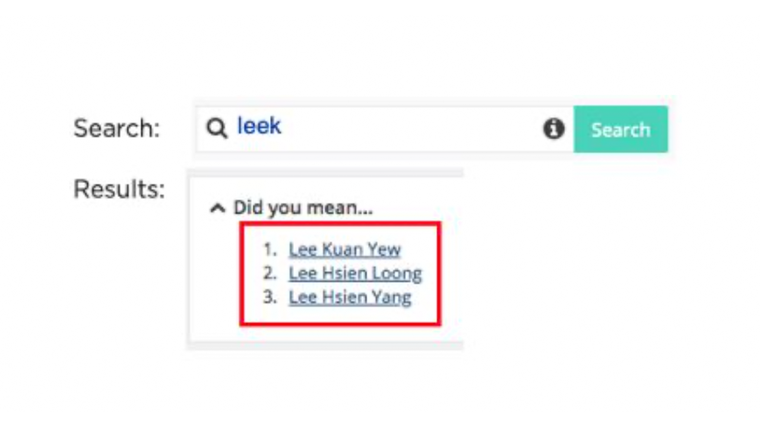Click the "Did you mean..." heading text
Screen dimensions: 760x427
[x=303, y=208]
